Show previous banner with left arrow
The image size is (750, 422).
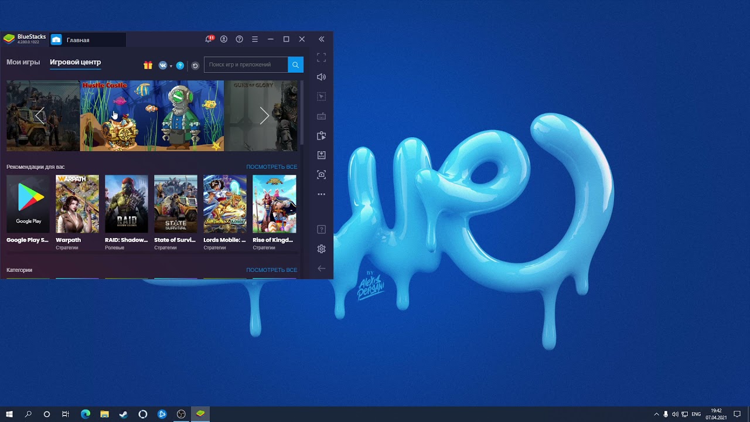click(x=39, y=115)
